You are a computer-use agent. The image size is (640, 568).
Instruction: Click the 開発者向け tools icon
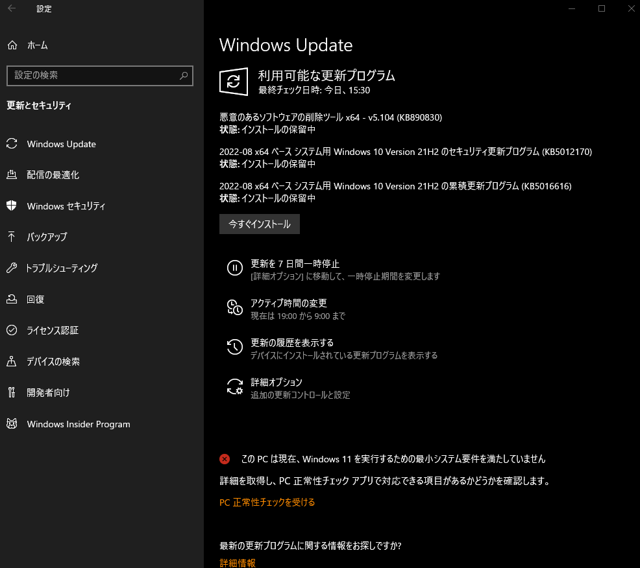(12, 392)
